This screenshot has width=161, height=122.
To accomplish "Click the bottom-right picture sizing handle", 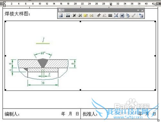I will tap(155, 90).
